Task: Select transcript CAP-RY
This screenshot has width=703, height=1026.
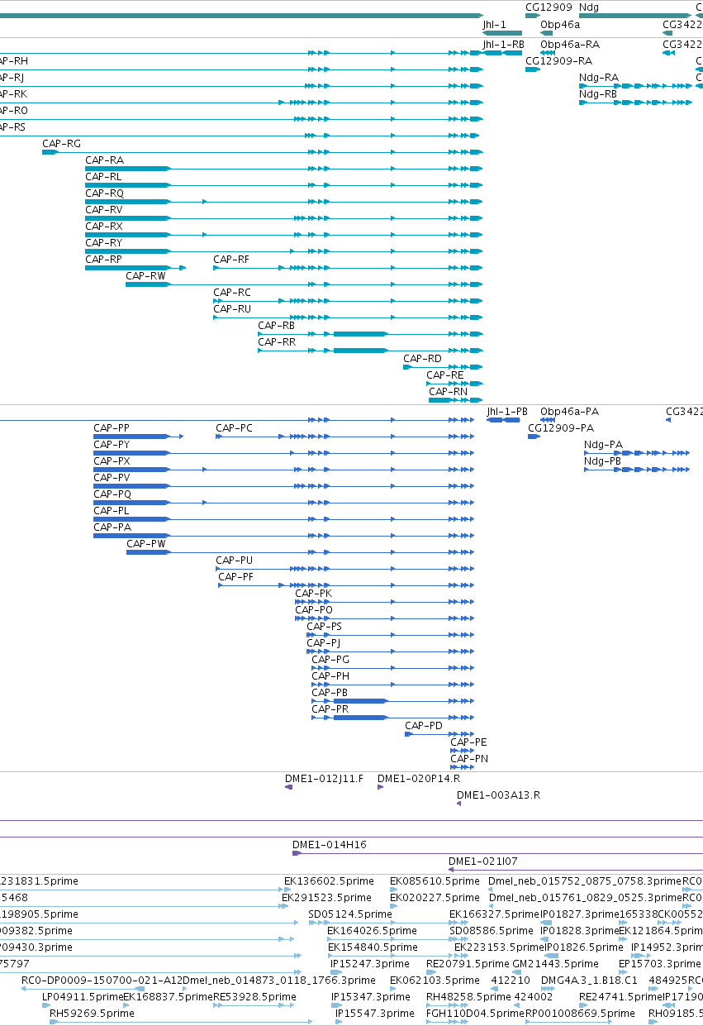Action: tap(104, 242)
